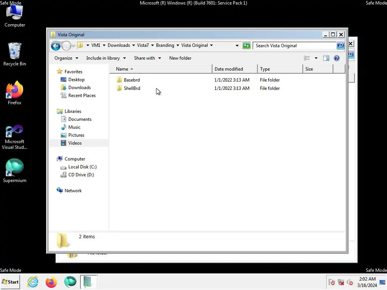Viewport: 387px width, 290px height.
Task: Select Favorites in the navigation pane
Action: (73, 72)
